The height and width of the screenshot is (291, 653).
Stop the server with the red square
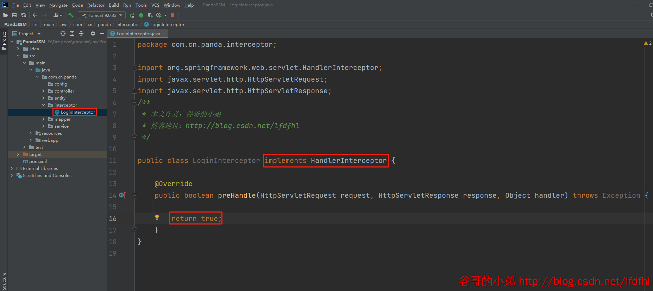pos(172,15)
